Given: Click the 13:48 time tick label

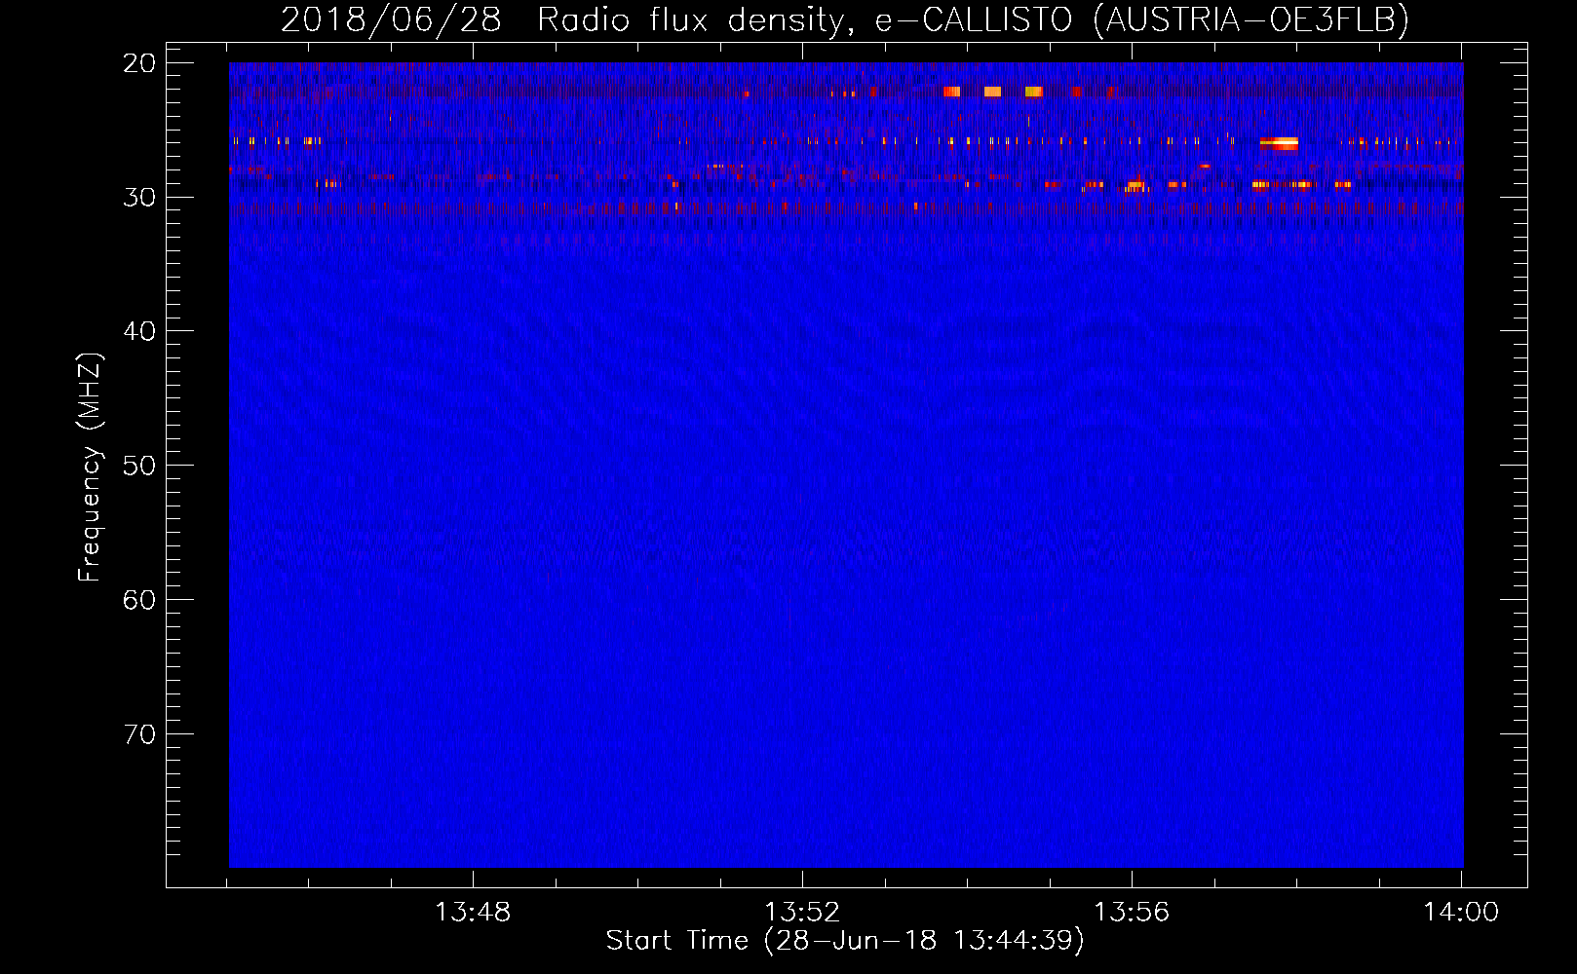Looking at the screenshot, I should pyautogui.click(x=473, y=913).
